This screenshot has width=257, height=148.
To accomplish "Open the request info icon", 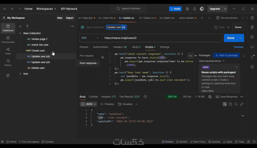I will click(252, 67).
